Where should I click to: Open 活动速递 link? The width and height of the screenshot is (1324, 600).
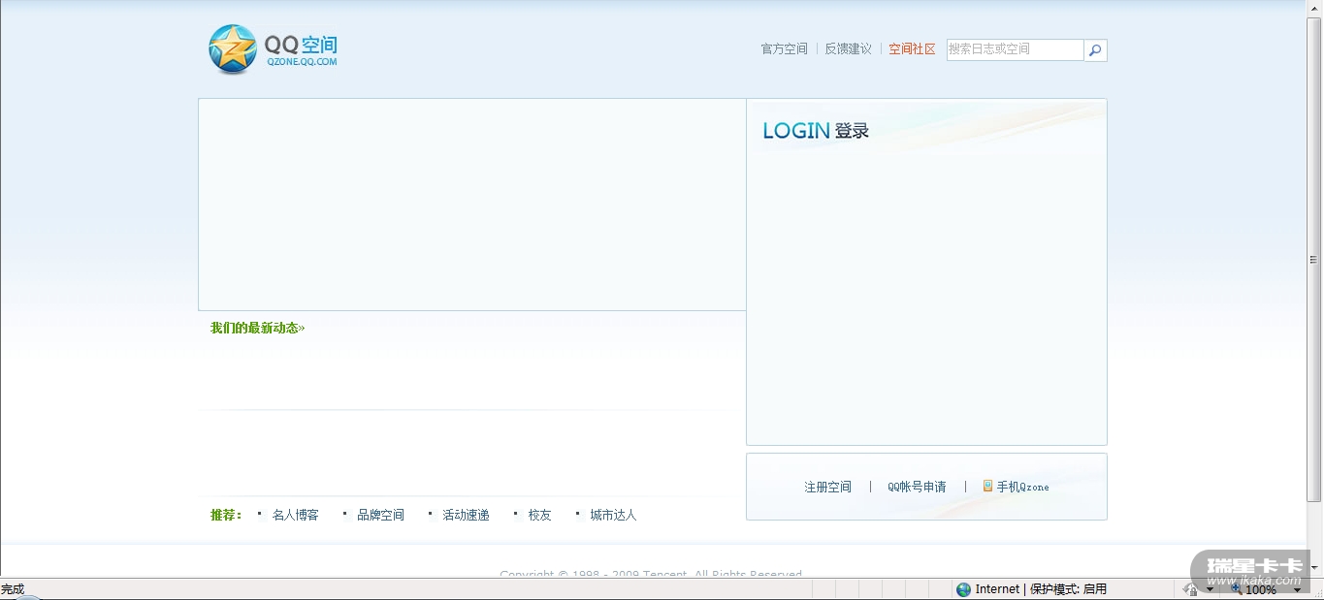click(x=466, y=515)
